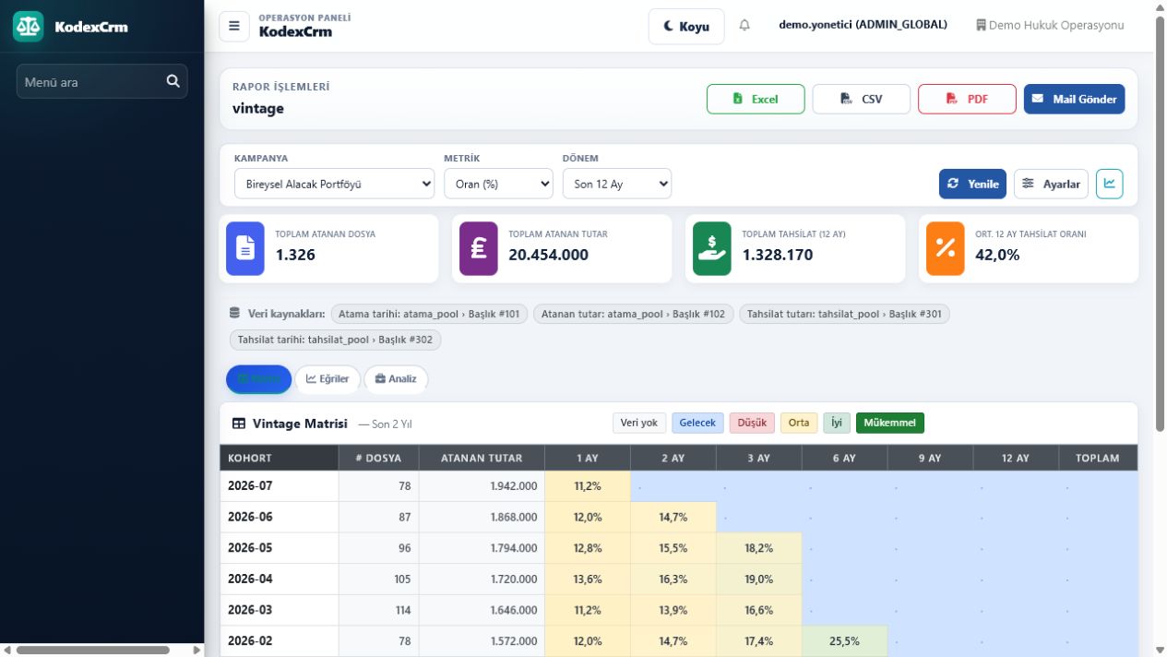Image resolution: width=1167 pixels, height=657 pixels.
Task: Click the Mail Gönder button
Action: coord(1074,99)
